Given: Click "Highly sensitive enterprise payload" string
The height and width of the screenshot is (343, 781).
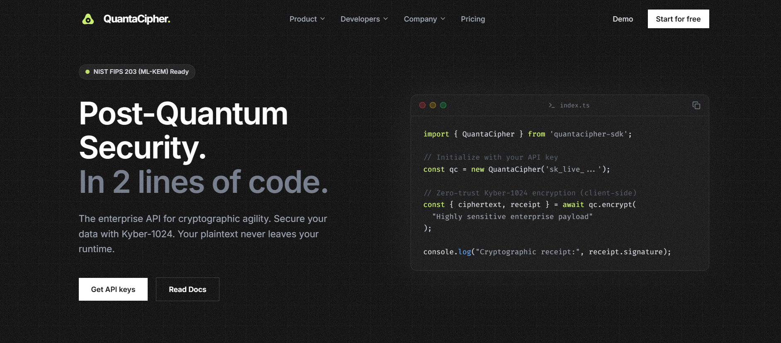Looking at the screenshot, I should click(x=512, y=217).
